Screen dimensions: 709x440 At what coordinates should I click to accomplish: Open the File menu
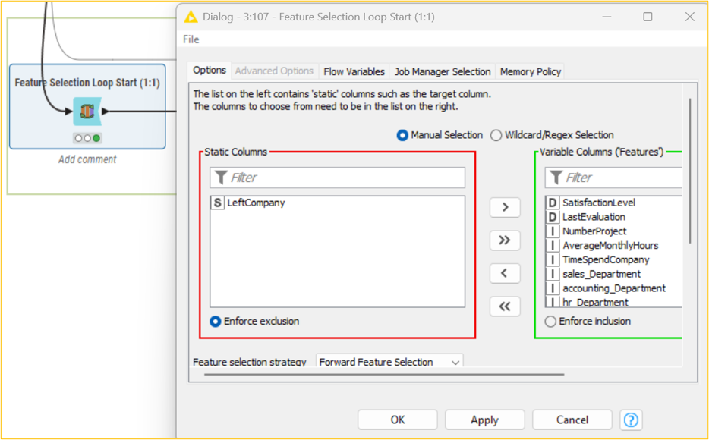(x=191, y=39)
